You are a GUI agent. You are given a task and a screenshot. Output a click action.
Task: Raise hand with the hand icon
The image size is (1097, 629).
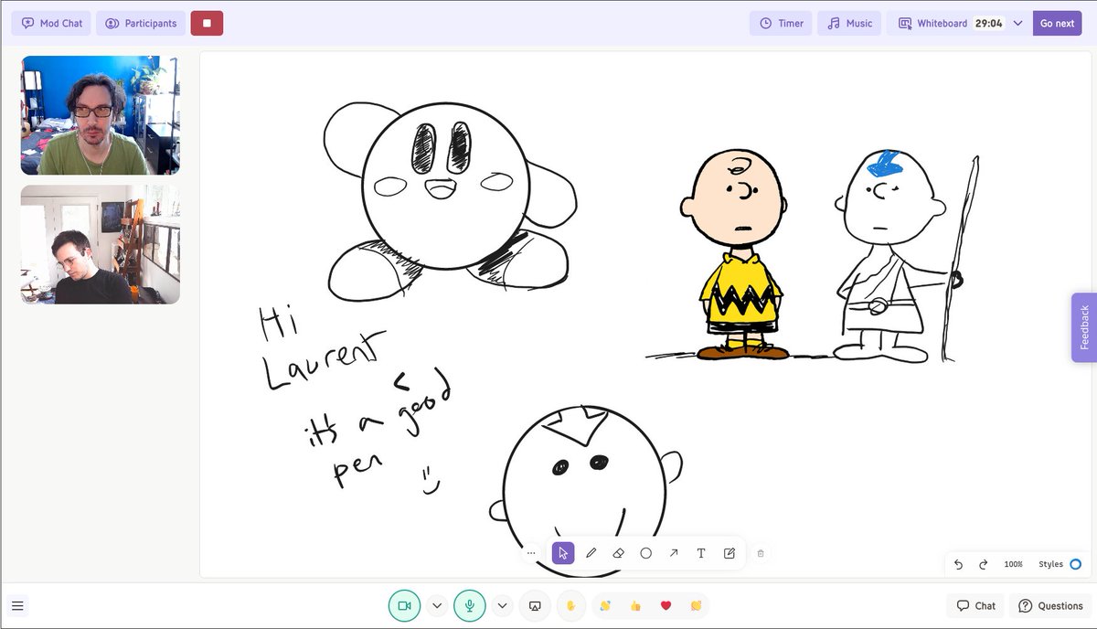click(x=571, y=605)
